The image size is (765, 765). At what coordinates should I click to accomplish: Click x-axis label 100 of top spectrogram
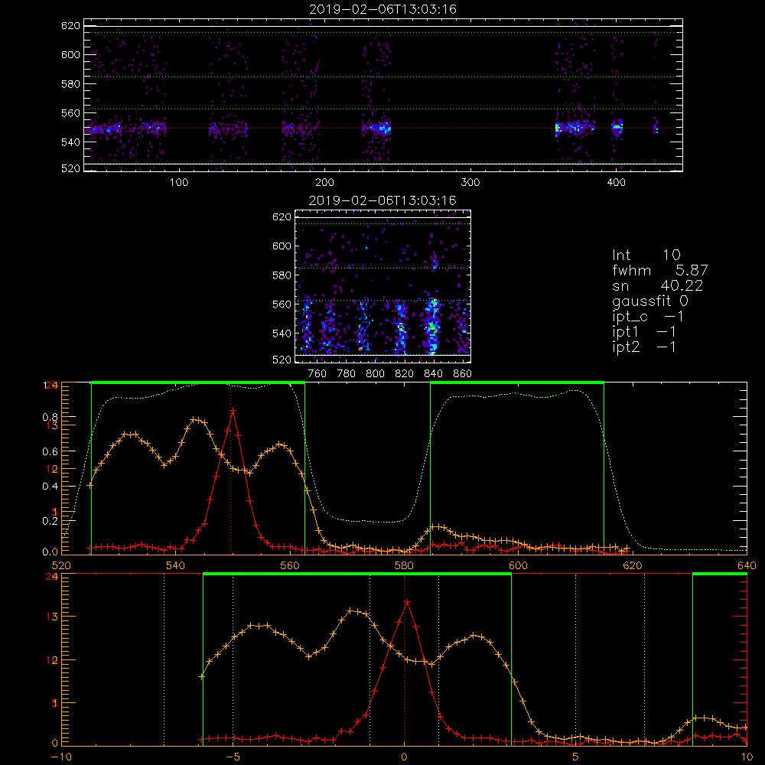(179, 183)
